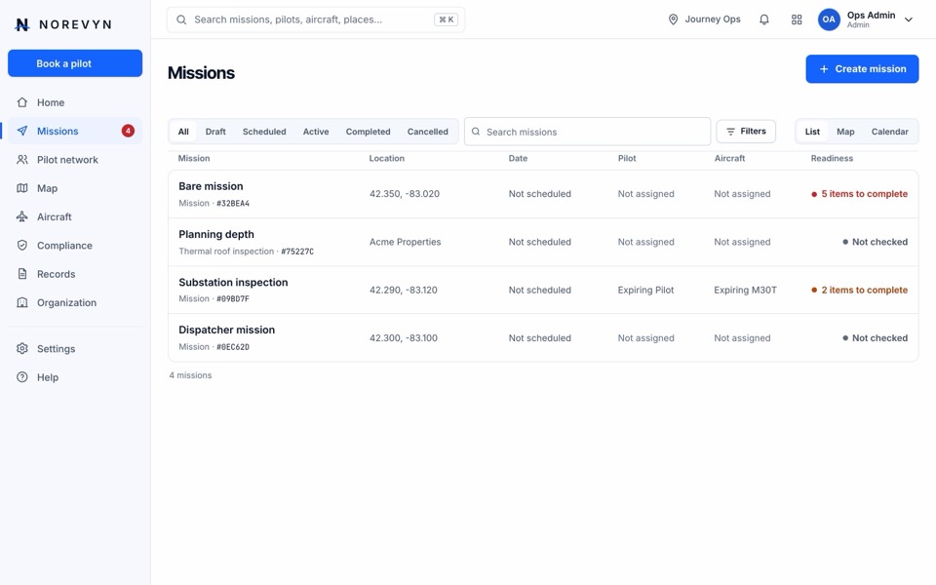Click the red Missions count badge
Viewport: 936px width, 585px height.
pyautogui.click(x=128, y=131)
